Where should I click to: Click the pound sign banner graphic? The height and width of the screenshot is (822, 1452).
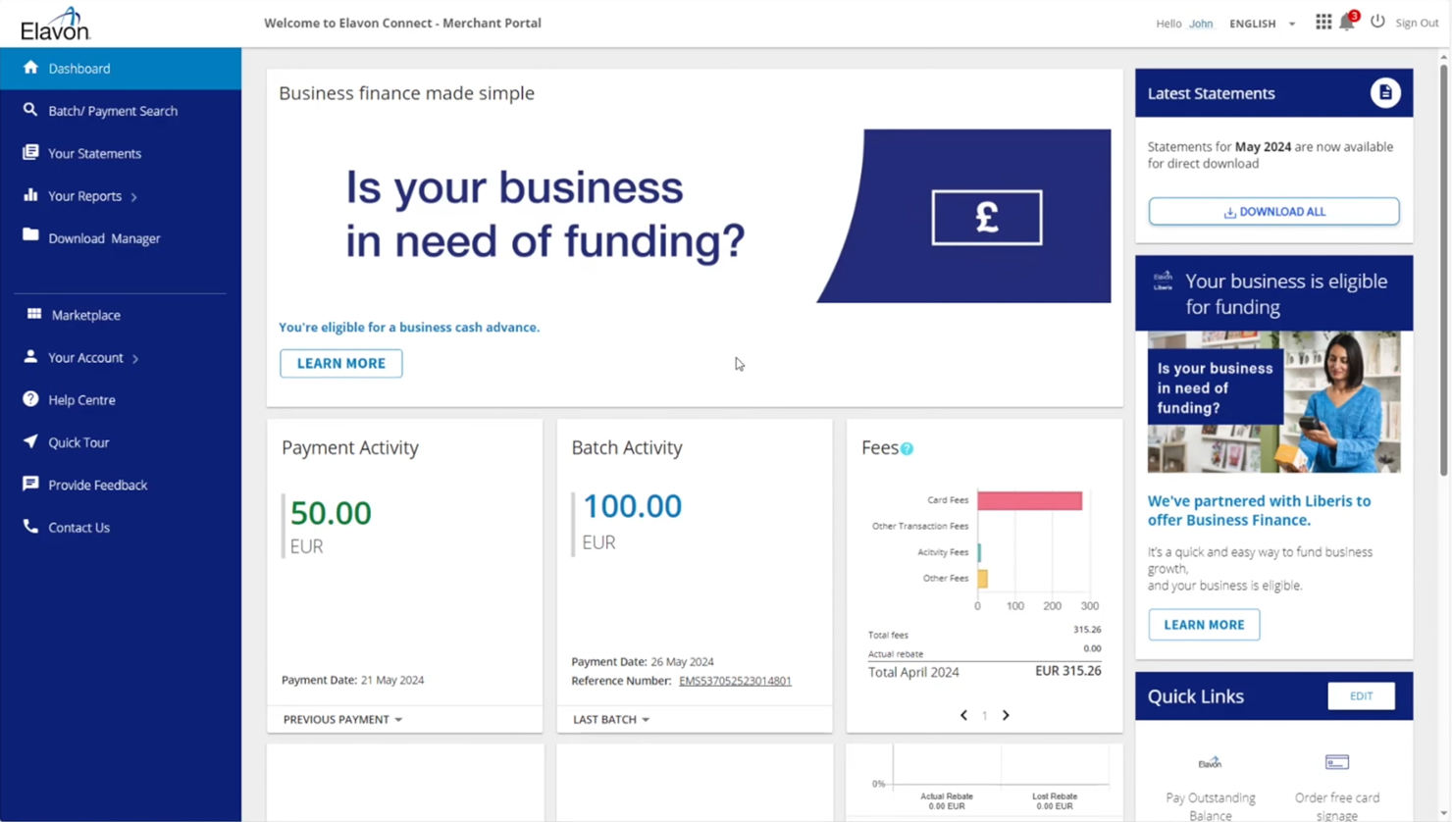click(x=987, y=218)
